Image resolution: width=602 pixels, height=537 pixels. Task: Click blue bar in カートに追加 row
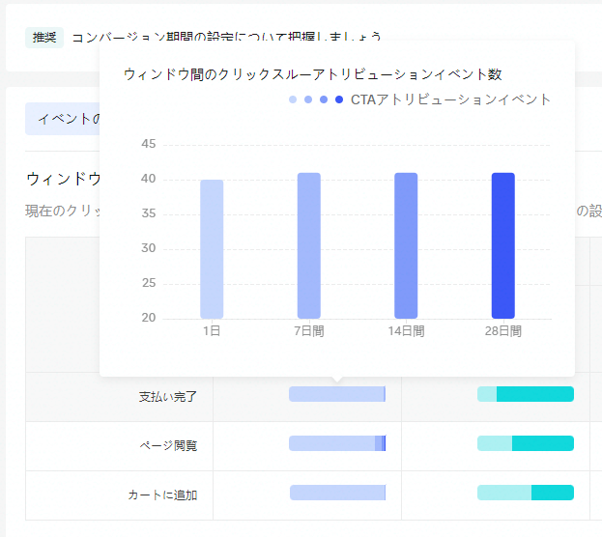337,493
